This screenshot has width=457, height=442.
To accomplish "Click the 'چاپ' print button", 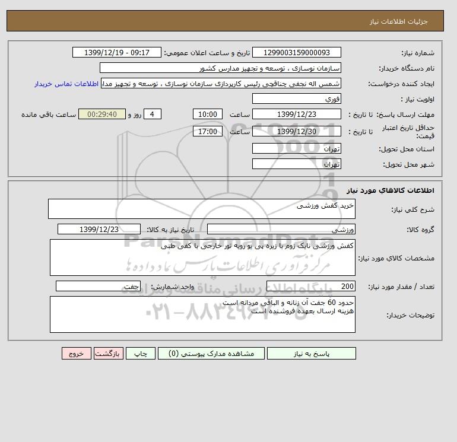I will click(x=141, y=354).
